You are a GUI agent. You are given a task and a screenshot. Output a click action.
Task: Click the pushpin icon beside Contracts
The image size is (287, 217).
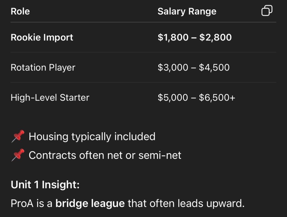pos(17,156)
